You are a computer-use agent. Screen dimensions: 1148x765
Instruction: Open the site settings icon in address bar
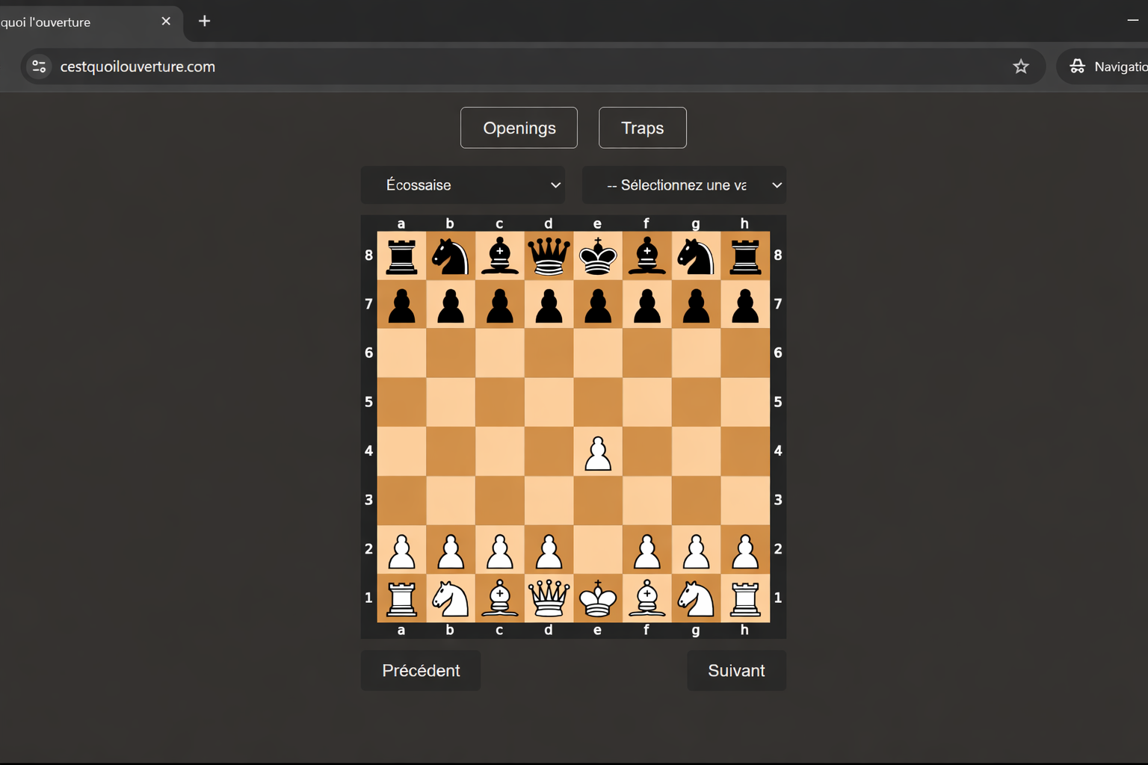click(x=38, y=66)
